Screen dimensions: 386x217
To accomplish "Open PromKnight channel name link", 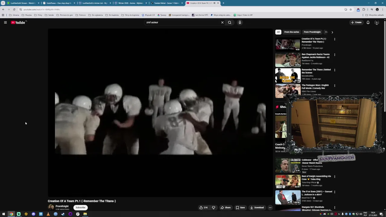I will coord(62,206).
